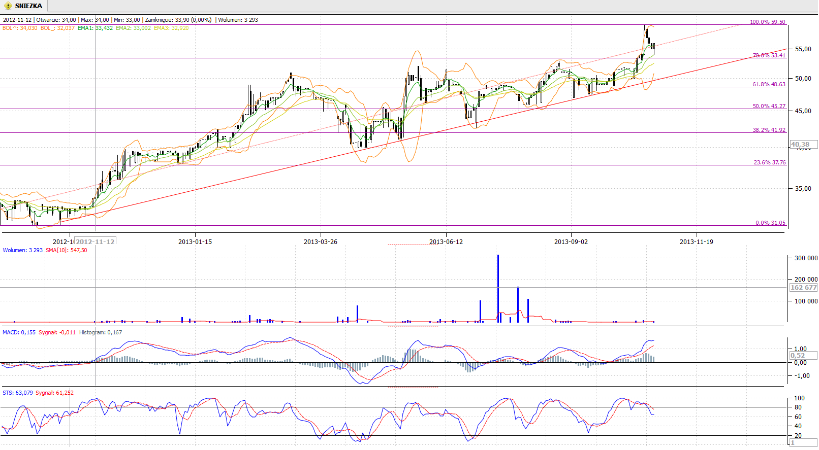Click the 45,00 tick on the price axis
The image size is (819, 450).
803,111
